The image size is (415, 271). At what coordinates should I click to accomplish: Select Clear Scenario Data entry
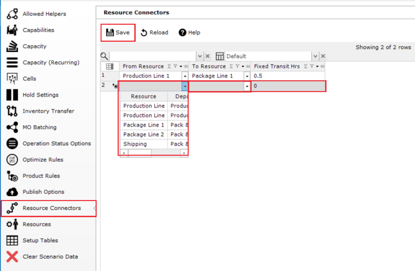(50, 257)
